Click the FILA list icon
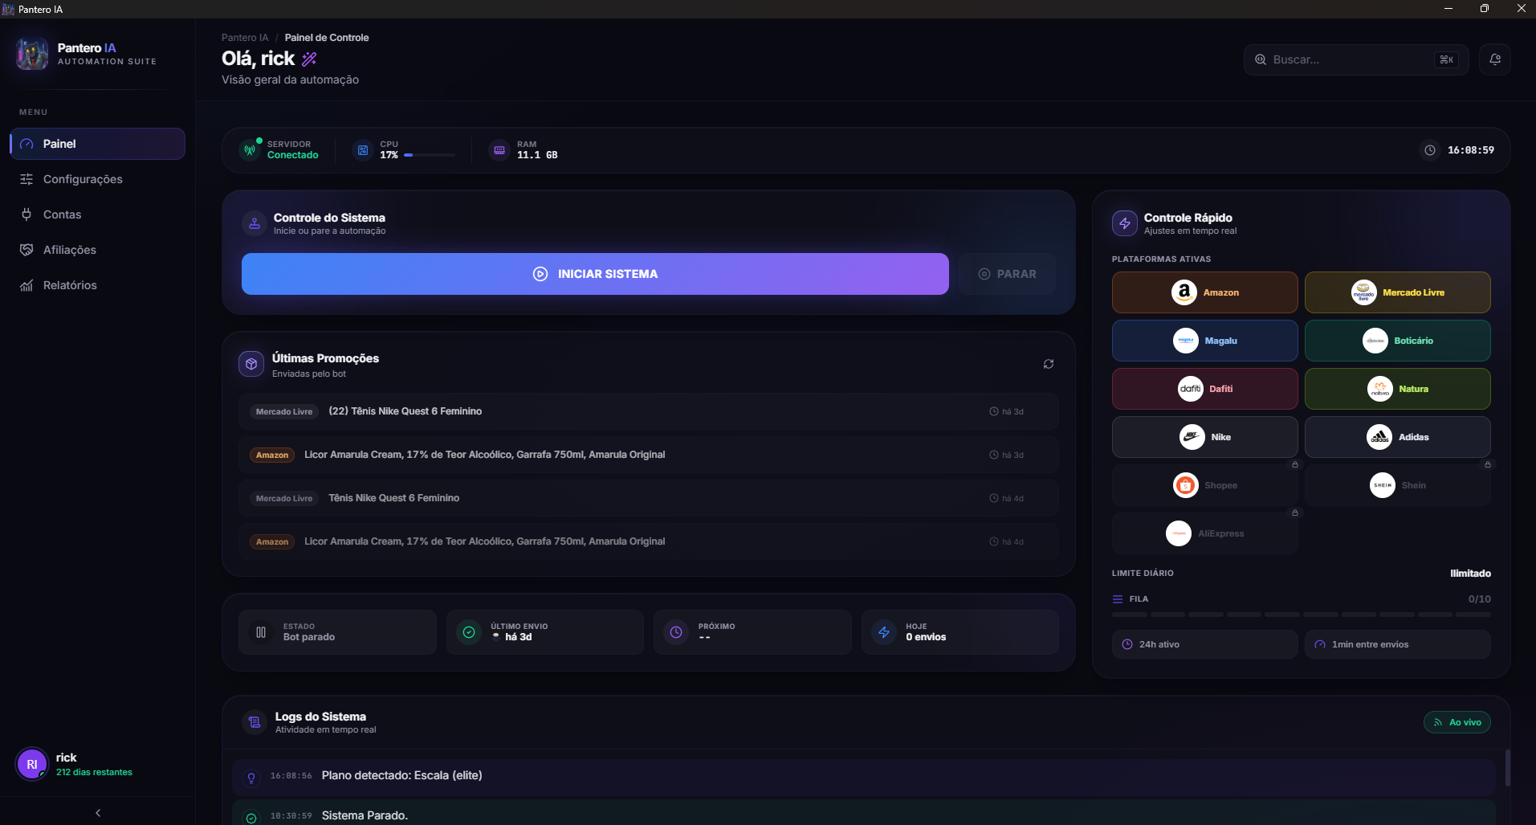This screenshot has height=825, width=1536. (x=1118, y=599)
